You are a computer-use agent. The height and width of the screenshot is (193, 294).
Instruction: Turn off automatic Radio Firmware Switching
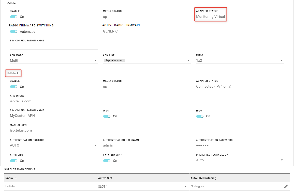(14, 32)
